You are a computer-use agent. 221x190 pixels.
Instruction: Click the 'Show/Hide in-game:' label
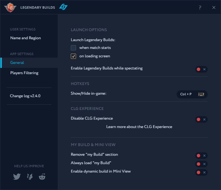coord(88,93)
